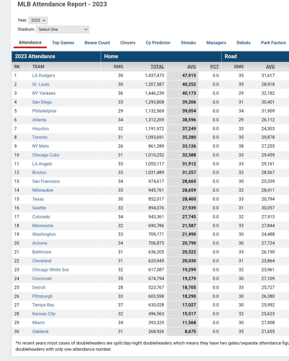Click the 11,568 average for Miami
Viewport: 289px width, 361px height.
189,323
